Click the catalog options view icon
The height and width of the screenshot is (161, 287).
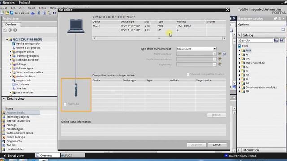(x=283, y=30)
